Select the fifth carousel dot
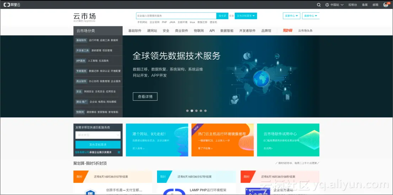This screenshot has height=195, width=393. click(x=205, y=111)
